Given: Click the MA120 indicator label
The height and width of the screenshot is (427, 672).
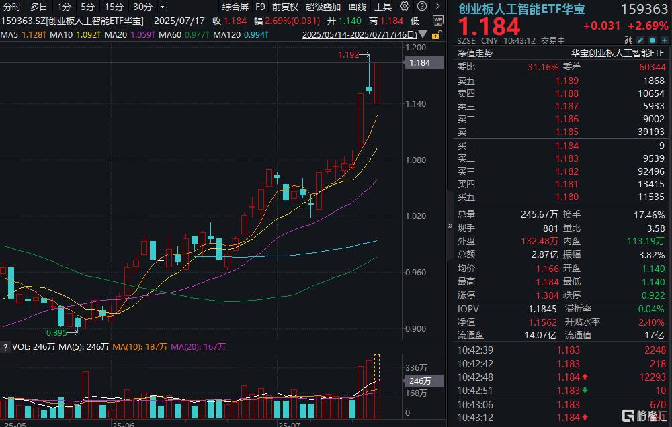Looking at the screenshot, I should click(x=241, y=34).
